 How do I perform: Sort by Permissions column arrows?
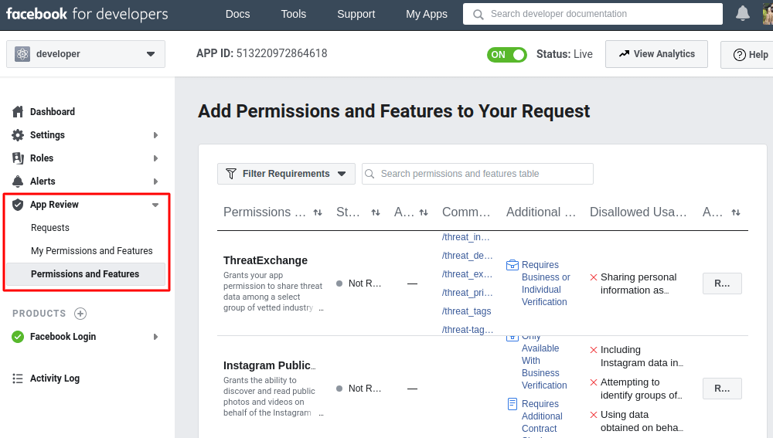[x=318, y=212]
